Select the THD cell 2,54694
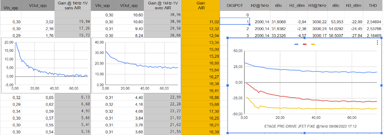The height and width of the screenshot is (135, 384). coord(373,21)
